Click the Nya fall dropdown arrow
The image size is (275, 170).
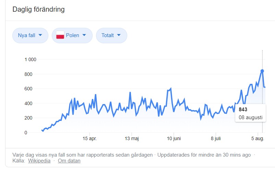tap(40, 35)
